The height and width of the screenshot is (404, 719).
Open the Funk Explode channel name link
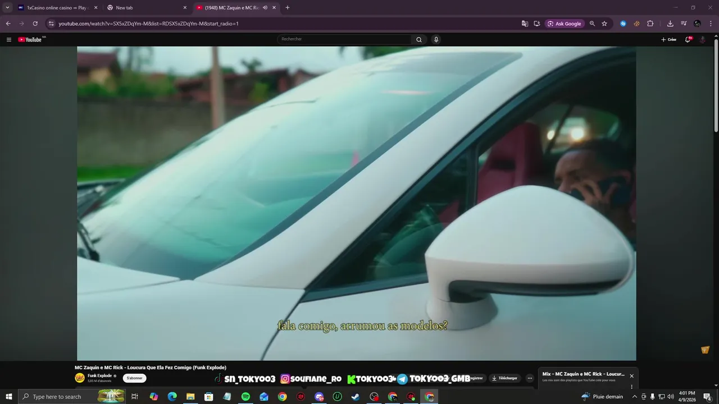[99, 375]
